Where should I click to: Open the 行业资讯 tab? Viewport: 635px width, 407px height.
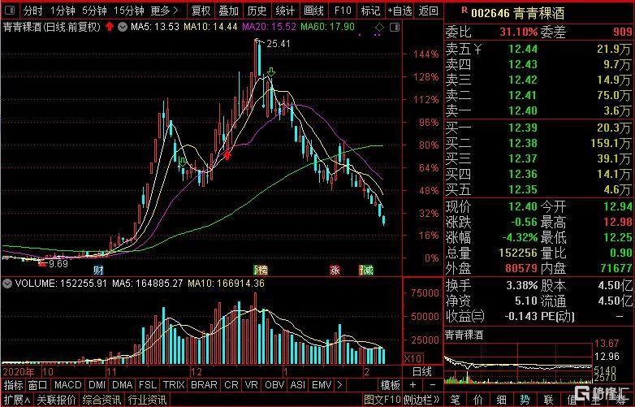[147, 400]
